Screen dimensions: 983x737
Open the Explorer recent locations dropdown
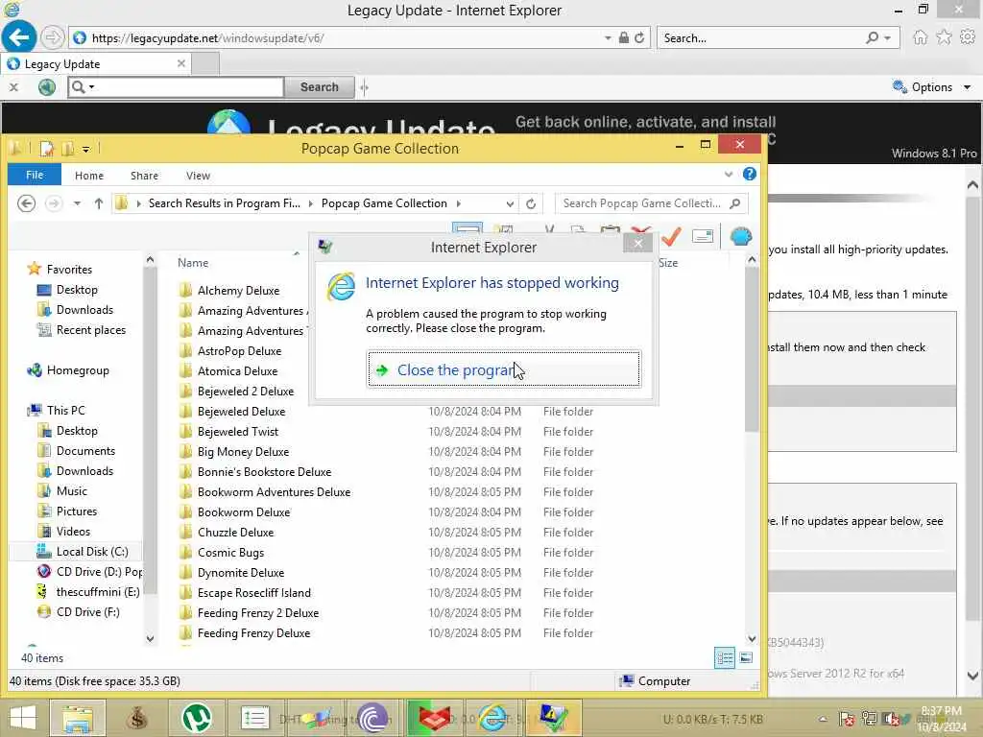pyautogui.click(x=77, y=203)
